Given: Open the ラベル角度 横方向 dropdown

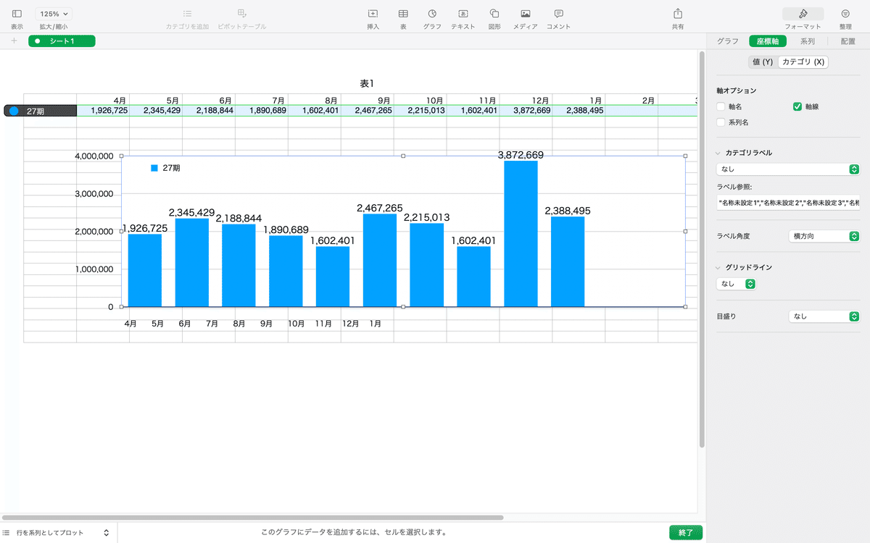Looking at the screenshot, I should pos(824,236).
